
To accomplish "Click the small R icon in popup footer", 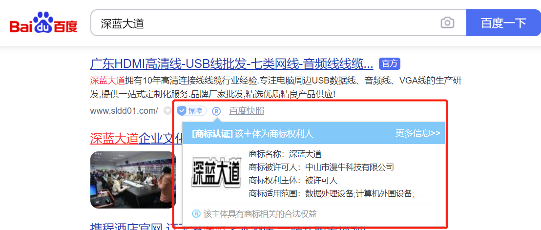I will (196, 214).
